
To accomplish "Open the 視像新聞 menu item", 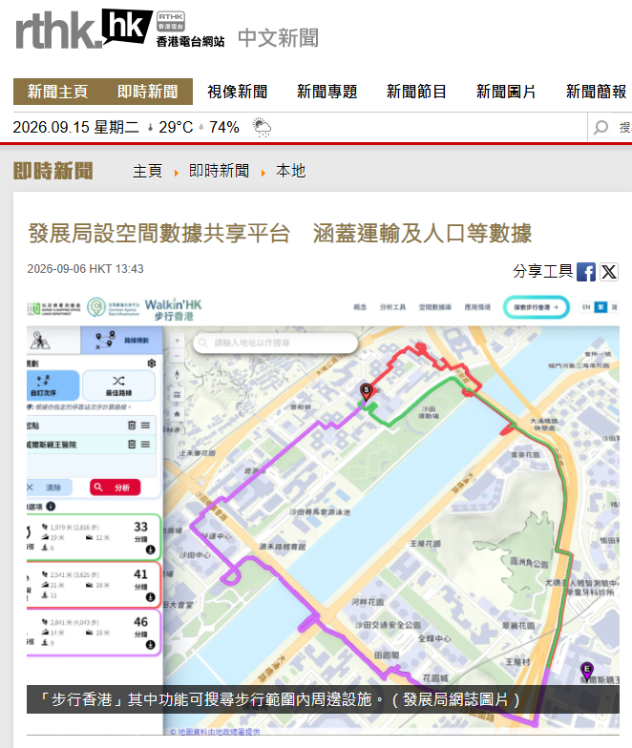I will (237, 92).
